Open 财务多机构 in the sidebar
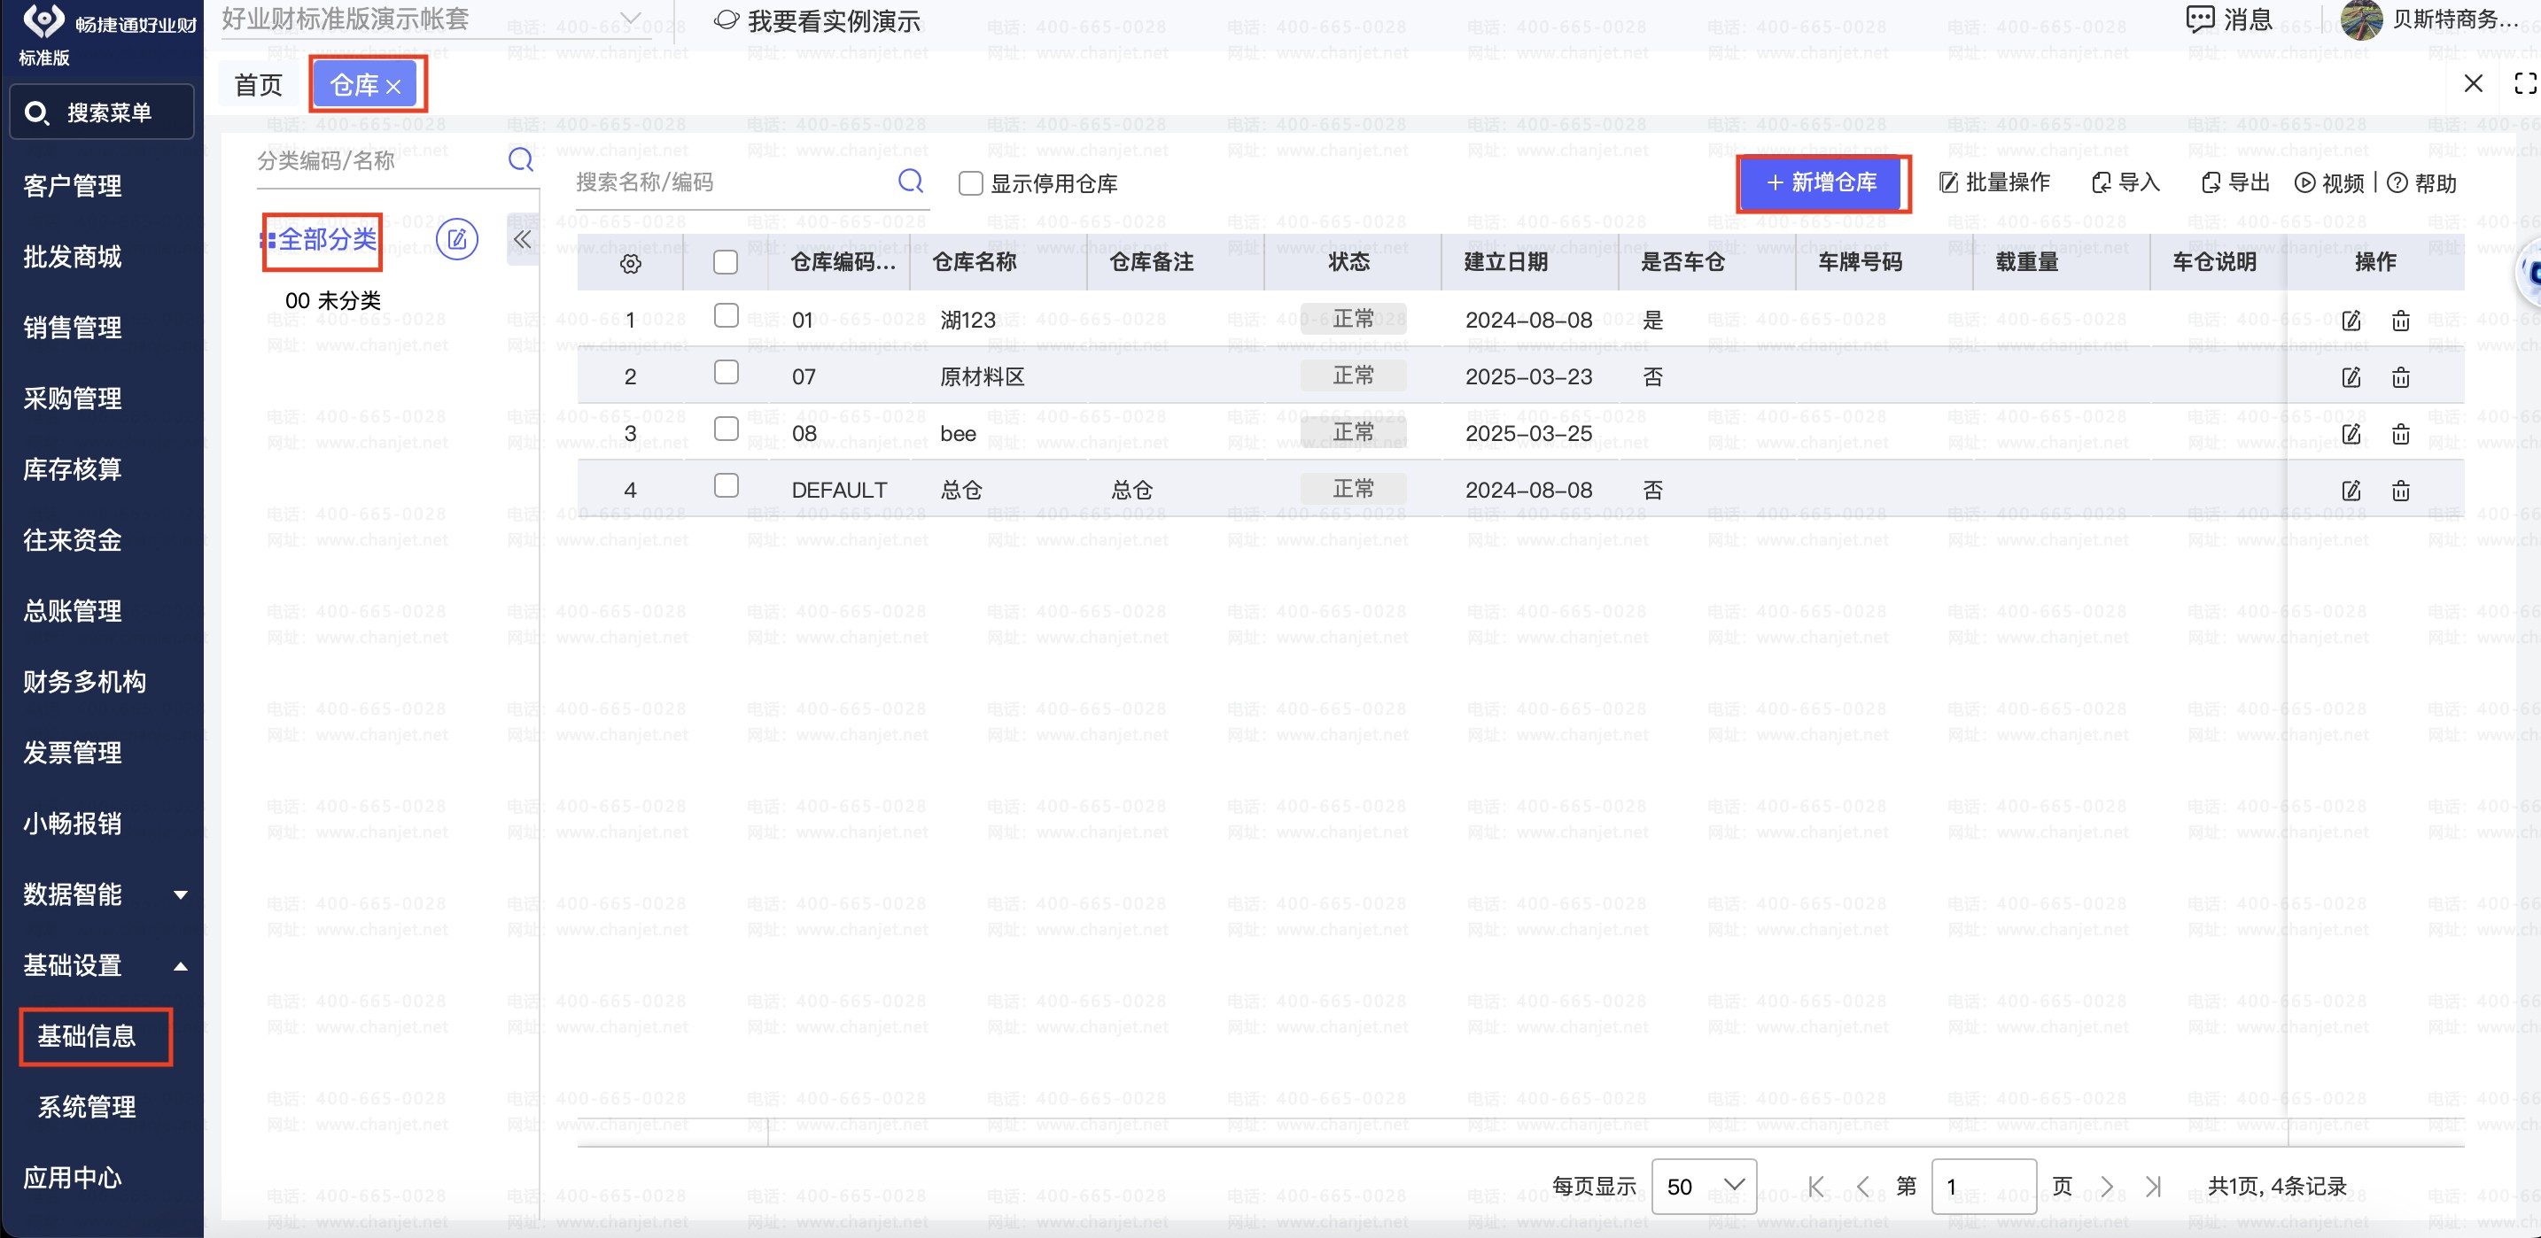The height and width of the screenshot is (1238, 2541). click(x=85, y=682)
